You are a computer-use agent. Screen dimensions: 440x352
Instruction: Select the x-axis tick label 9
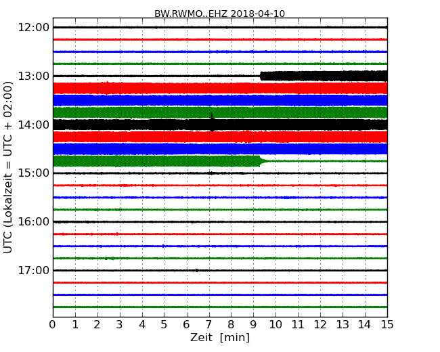click(253, 325)
